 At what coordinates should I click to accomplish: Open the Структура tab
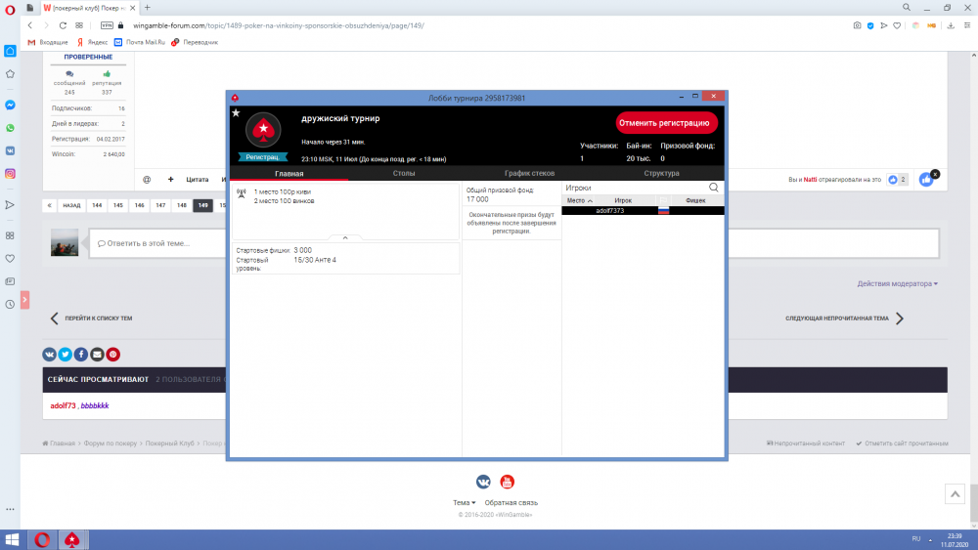(x=661, y=173)
